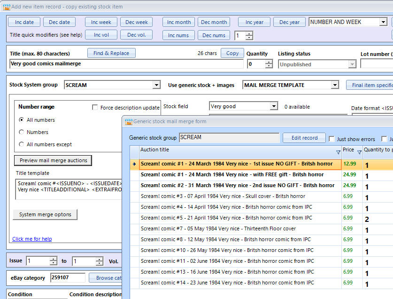Click the Inc nums button
This screenshot has width=393, height=299.
(x=178, y=35)
